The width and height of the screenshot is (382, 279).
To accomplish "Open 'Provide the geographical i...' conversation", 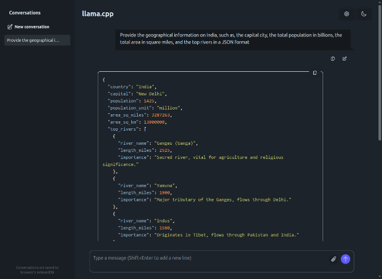I will click(x=36, y=40).
